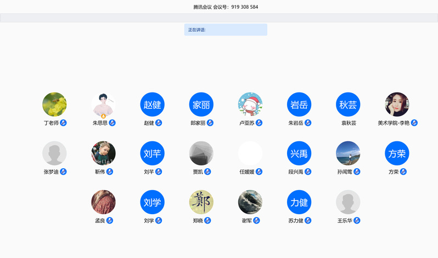Select 卢亚苏's snowman avatar

(x=250, y=104)
